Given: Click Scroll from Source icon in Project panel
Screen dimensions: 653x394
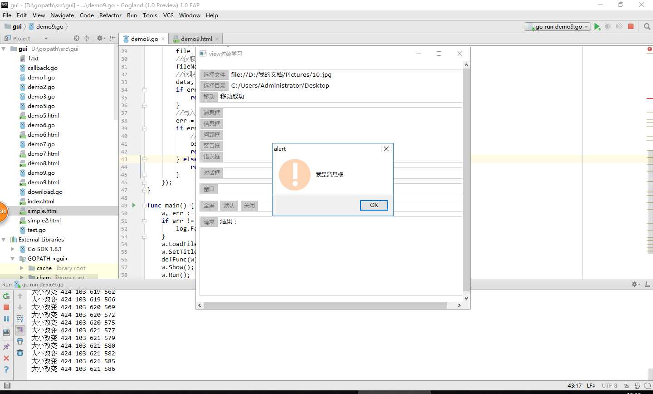Looking at the screenshot, I should (77, 38).
